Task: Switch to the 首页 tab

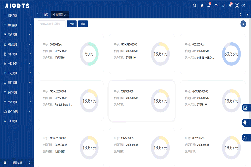Action: coord(46,15)
